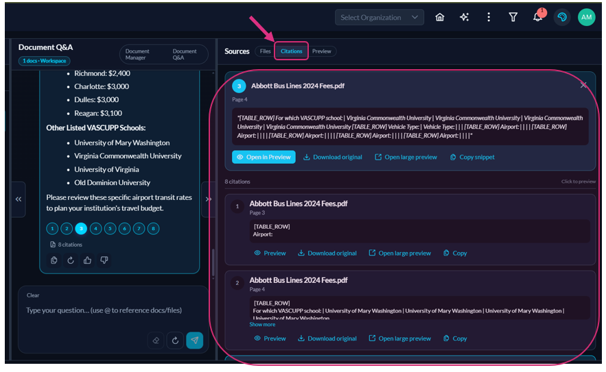Click the Clear link above question box
The image size is (606, 372).
(x=33, y=295)
